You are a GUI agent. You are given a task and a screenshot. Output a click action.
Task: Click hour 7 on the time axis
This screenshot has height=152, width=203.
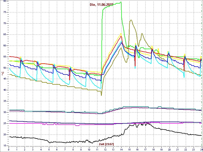click(x=65, y=150)
